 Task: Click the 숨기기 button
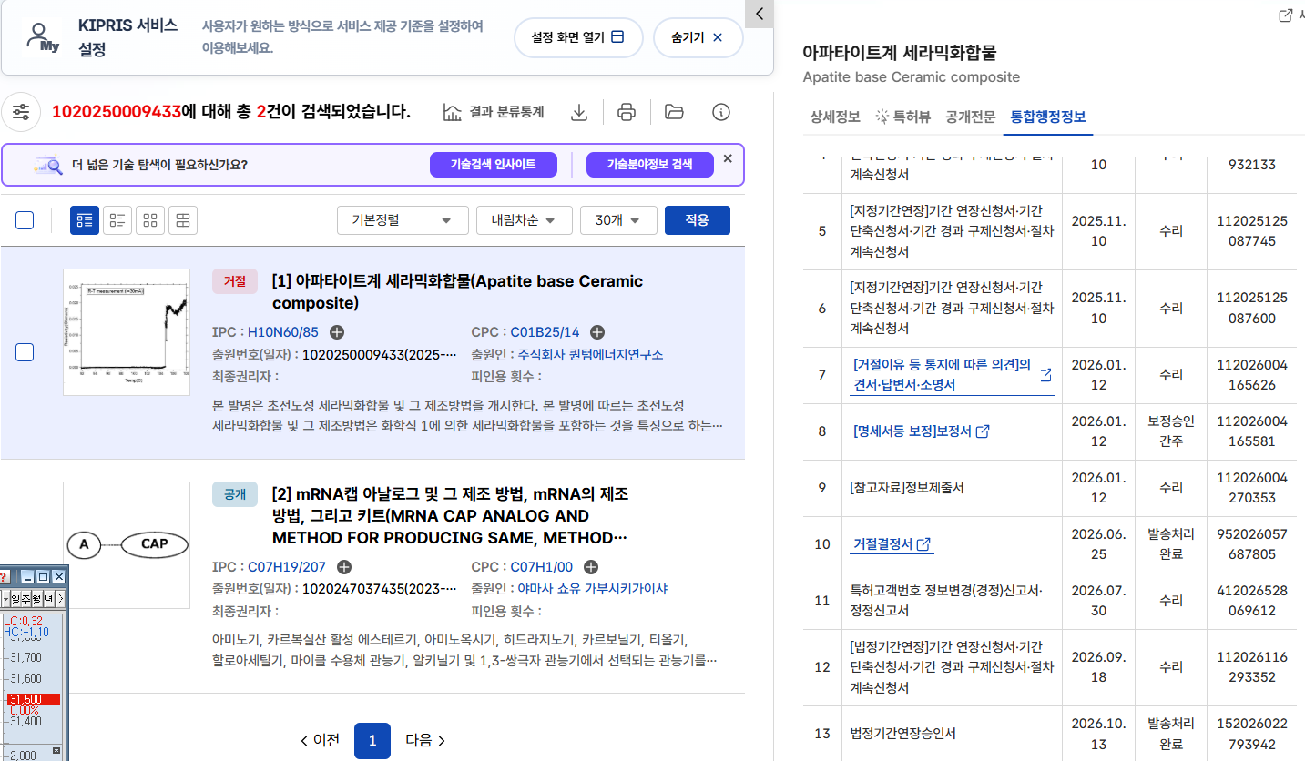tap(698, 37)
